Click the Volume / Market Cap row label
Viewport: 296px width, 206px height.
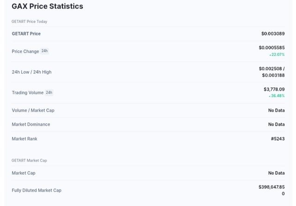tap(33, 110)
